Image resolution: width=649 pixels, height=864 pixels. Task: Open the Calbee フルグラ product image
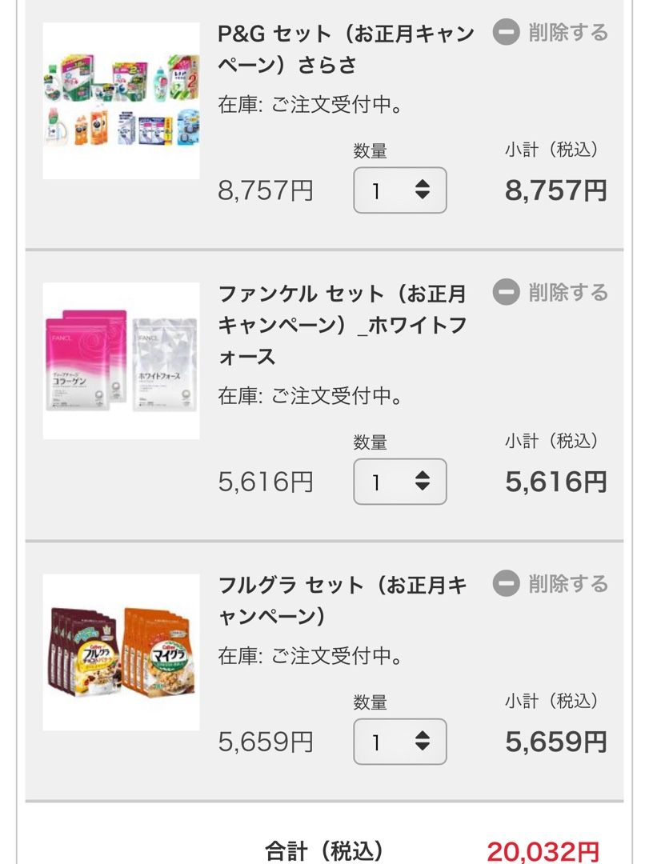tap(121, 652)
